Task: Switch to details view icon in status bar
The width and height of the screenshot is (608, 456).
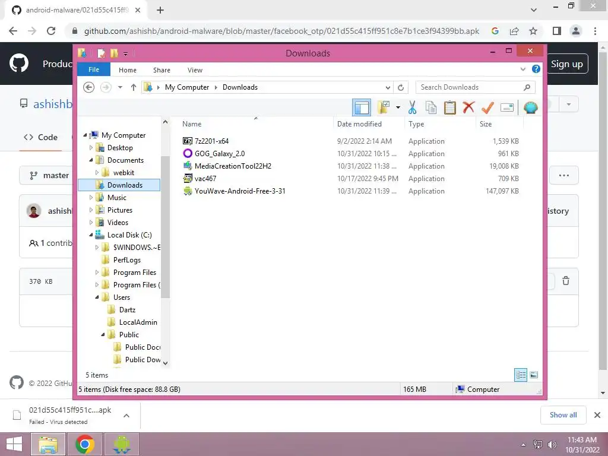Action: (520, 375)
